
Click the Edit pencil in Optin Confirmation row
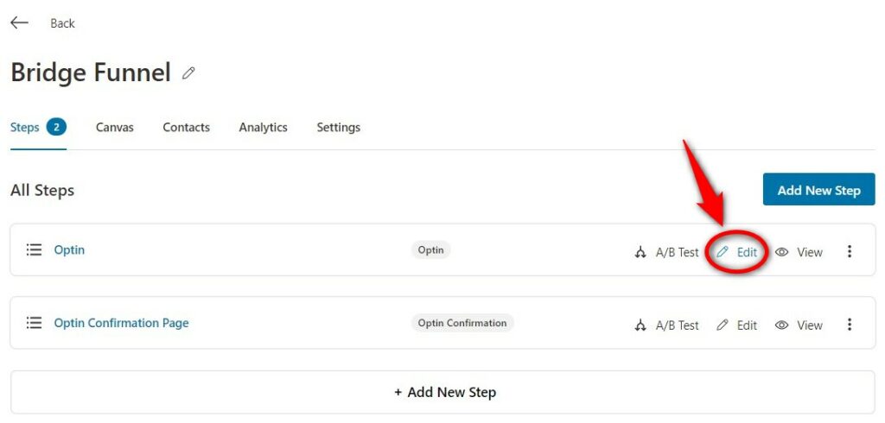point(723,325)
